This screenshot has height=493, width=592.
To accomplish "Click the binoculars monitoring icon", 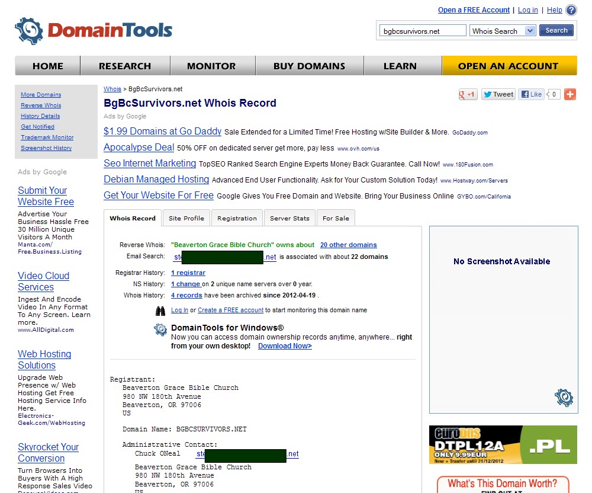I will [x=160, y=310].
